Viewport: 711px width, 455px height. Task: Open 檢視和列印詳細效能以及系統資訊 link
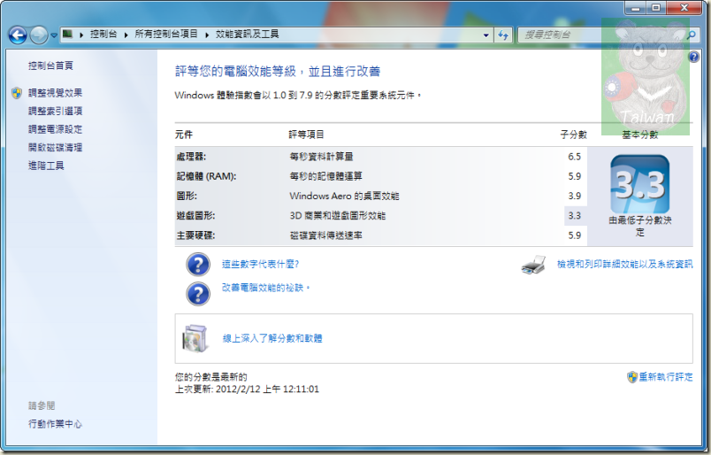[625, 264]
